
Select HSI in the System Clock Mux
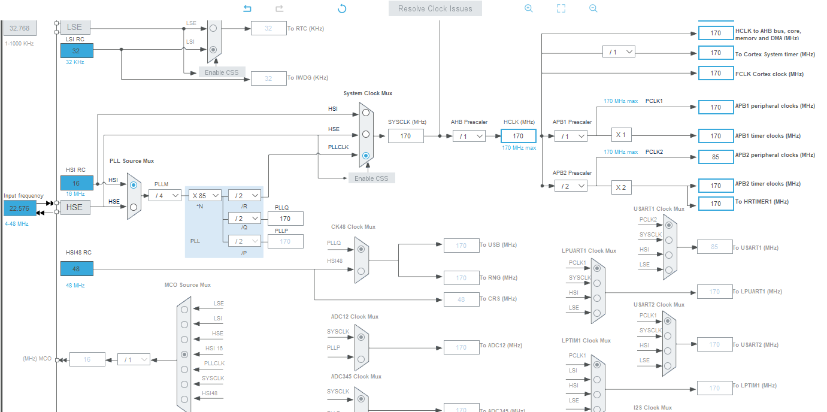(365, 113)
